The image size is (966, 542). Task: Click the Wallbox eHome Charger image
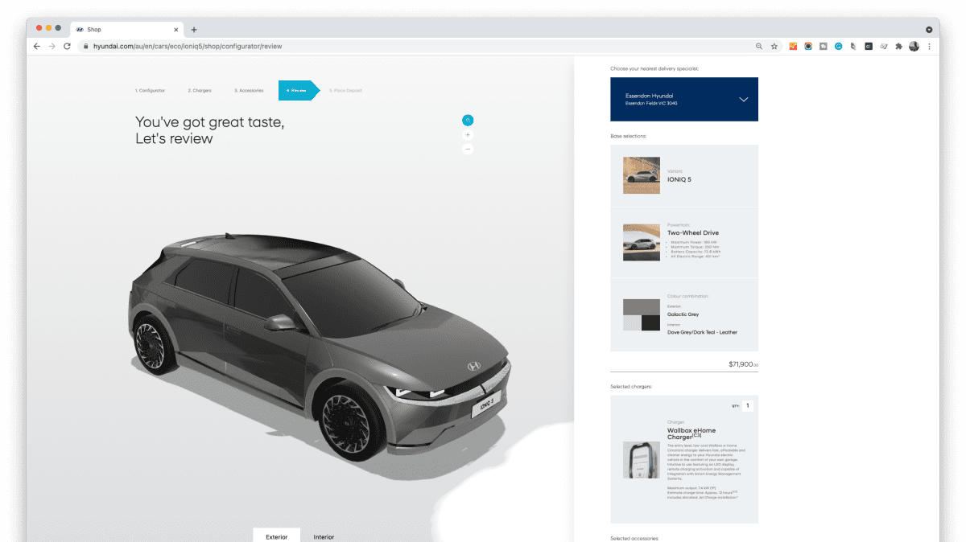[x=642, y=459]
